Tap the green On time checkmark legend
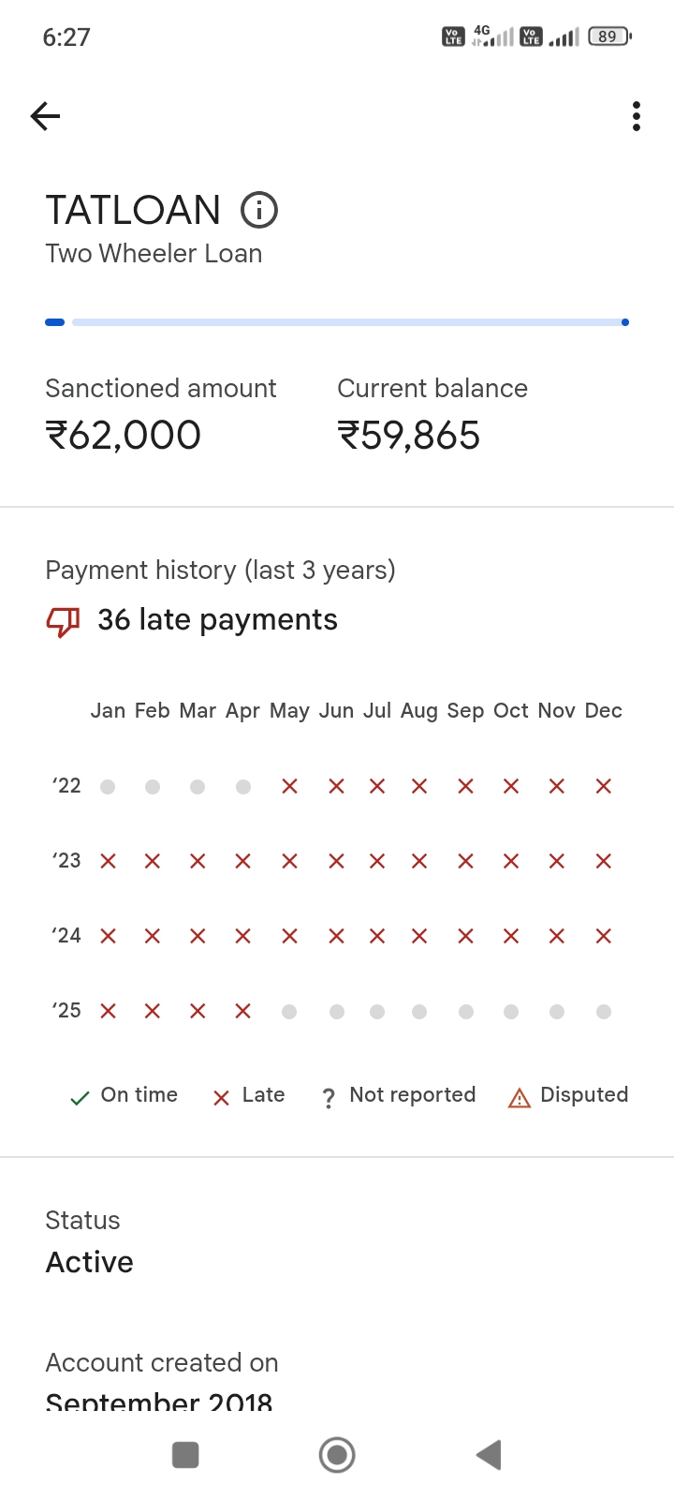This screenshot has height=1499, width=674. click(x=81, y=1098)
